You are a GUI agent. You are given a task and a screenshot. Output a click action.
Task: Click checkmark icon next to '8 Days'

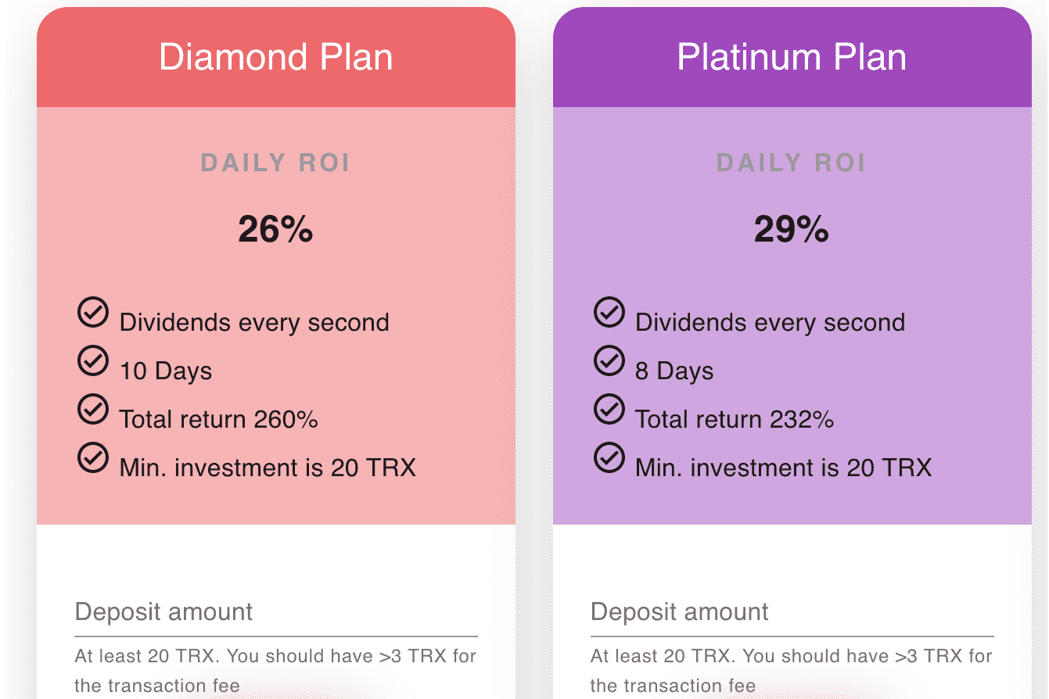pyautogui.click(x=609, y=361)
